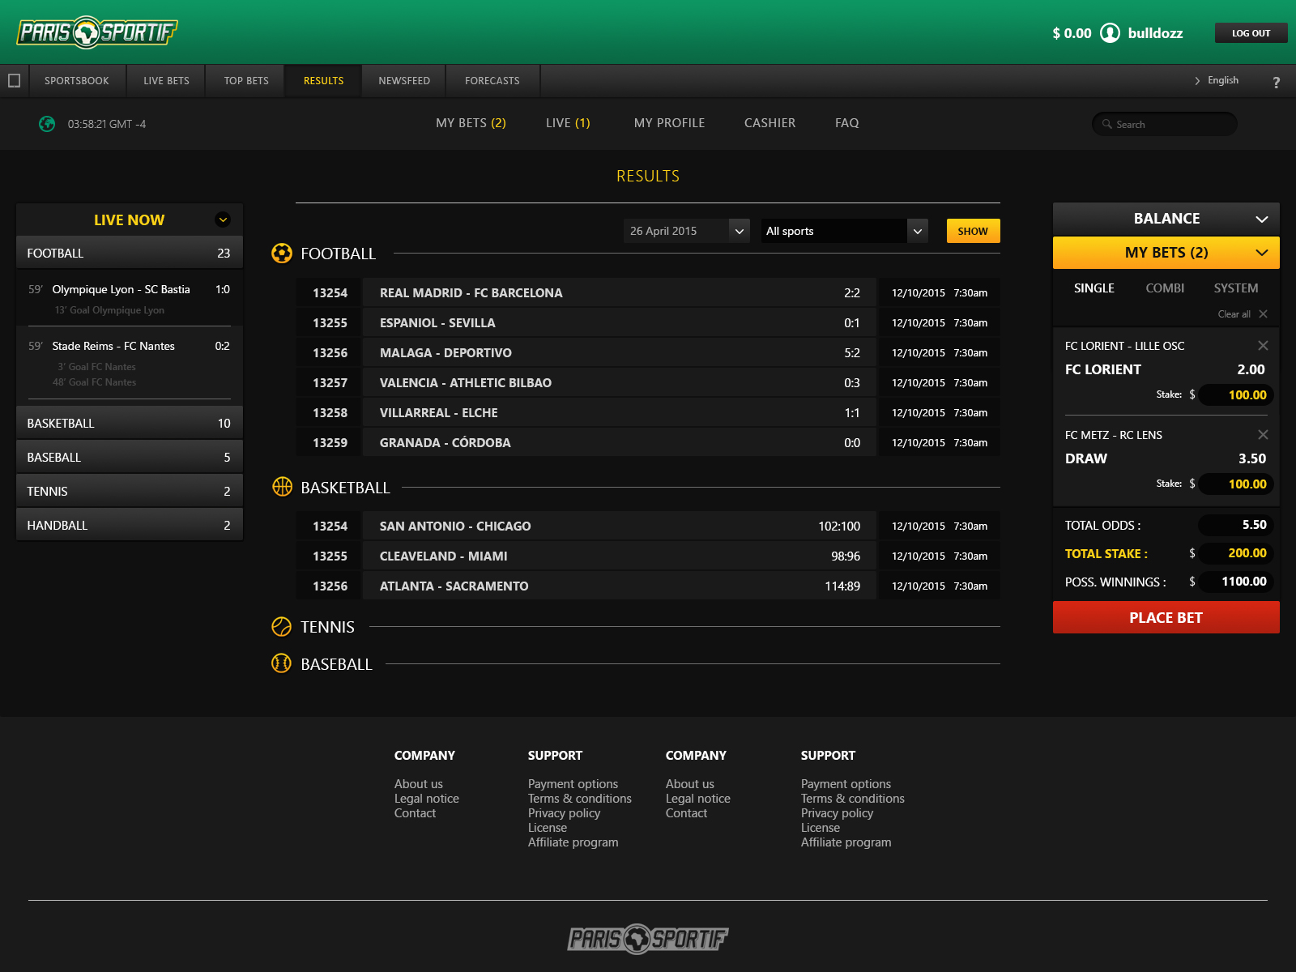Open the user profile avatar icon
Screen dimensions: 1296x972
point(1110,33)
